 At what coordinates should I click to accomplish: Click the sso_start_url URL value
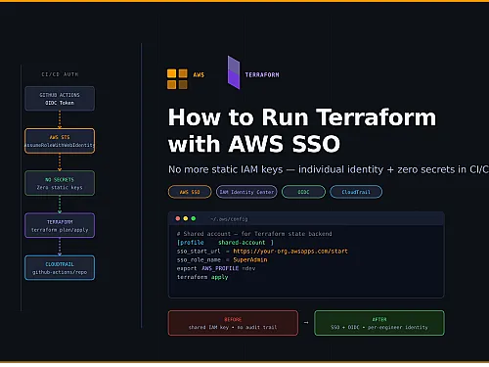290,252
